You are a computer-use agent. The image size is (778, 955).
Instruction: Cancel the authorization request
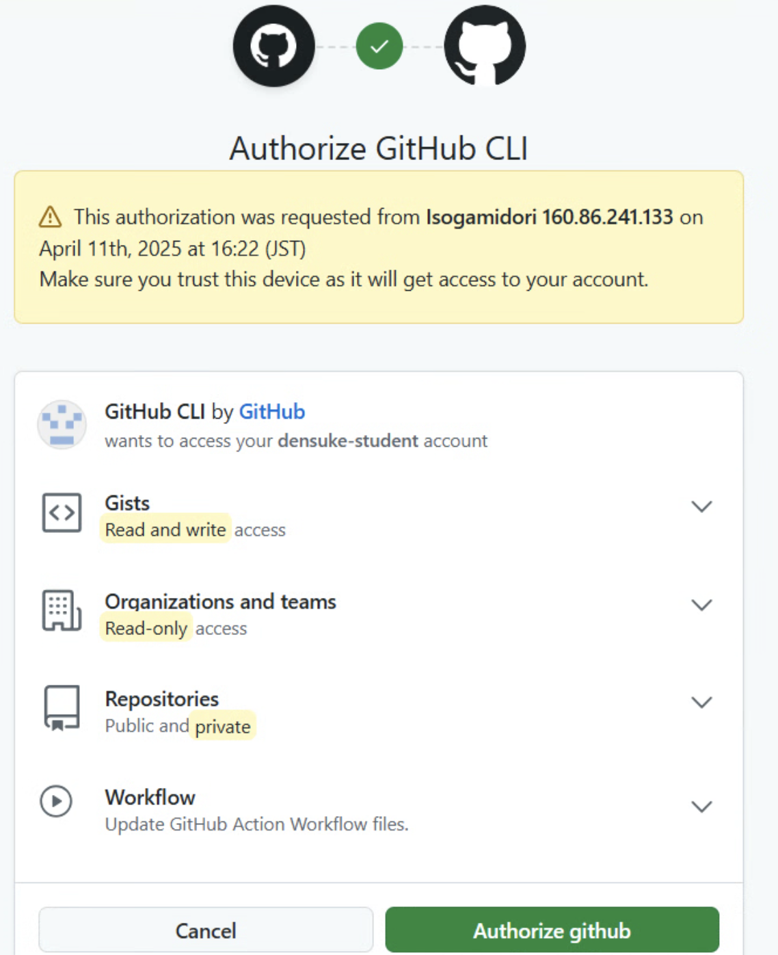pyautogui.click(x=206, y=930)
